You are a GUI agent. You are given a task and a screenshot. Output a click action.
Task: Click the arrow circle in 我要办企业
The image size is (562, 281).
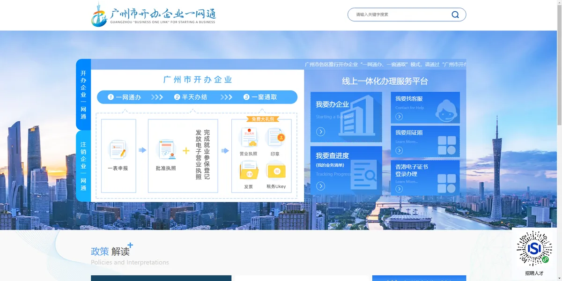point(321,132)
